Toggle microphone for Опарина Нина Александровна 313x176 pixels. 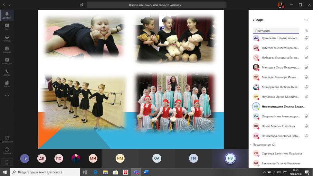(x=306, y=116)
